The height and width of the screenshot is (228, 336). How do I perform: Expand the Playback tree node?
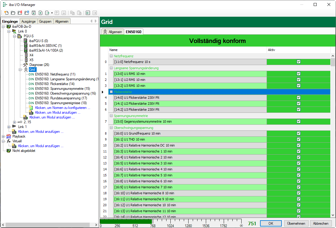click(3, 136)
